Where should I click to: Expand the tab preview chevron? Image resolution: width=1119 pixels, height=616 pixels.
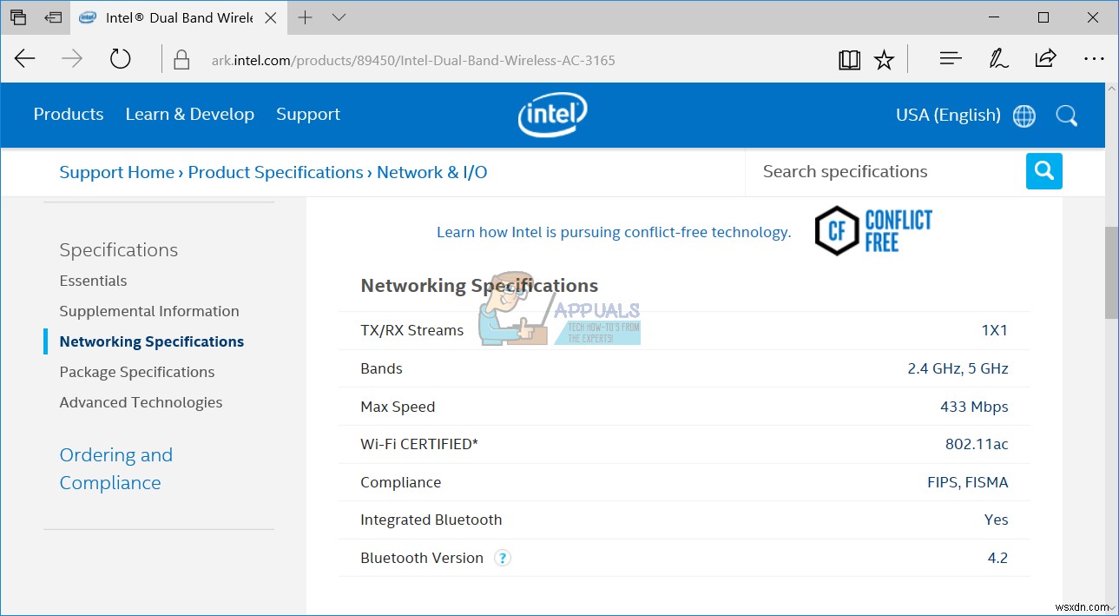point(339,17)
